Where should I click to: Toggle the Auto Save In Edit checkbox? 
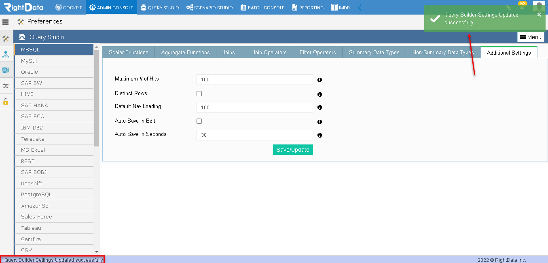tap(199, 121)
